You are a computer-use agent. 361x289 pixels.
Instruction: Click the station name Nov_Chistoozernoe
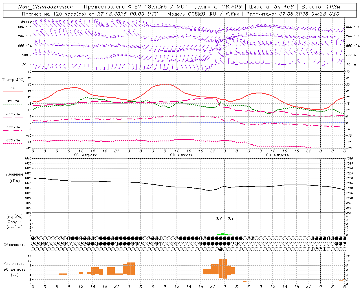coord(45,7)
